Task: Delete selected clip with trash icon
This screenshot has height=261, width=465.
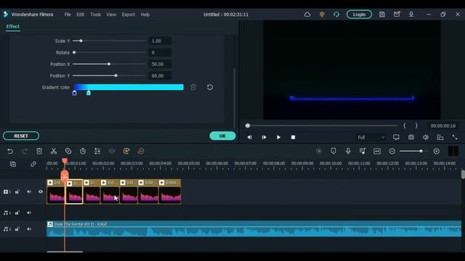Action: 39,152
